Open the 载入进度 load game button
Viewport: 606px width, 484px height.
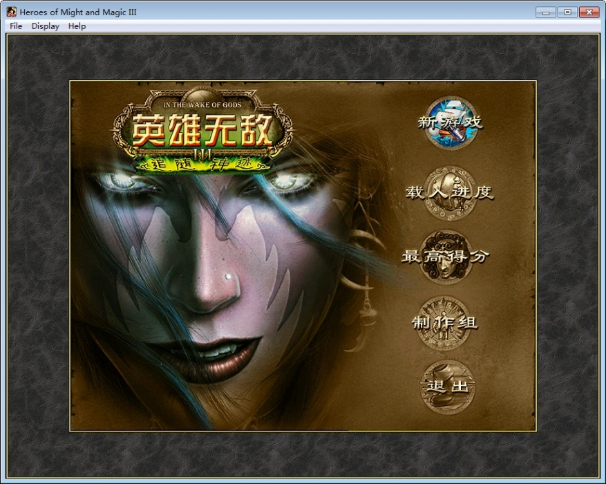point(449,192)
